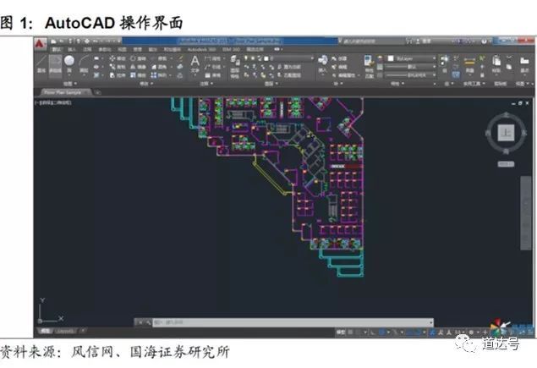Click Edit Attributes (编辑属性) button
This screenshot has width=537, height=368.
pyautogui.click(x=346, y=75)
